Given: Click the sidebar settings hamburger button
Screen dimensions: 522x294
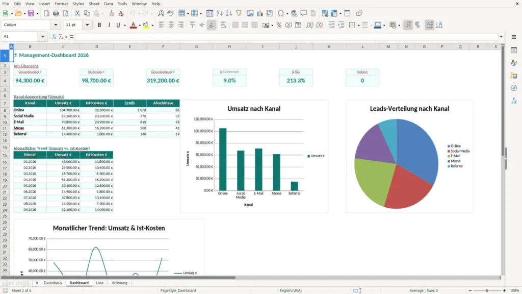Looking at the screenshot, I should click(x=514, y=37).
